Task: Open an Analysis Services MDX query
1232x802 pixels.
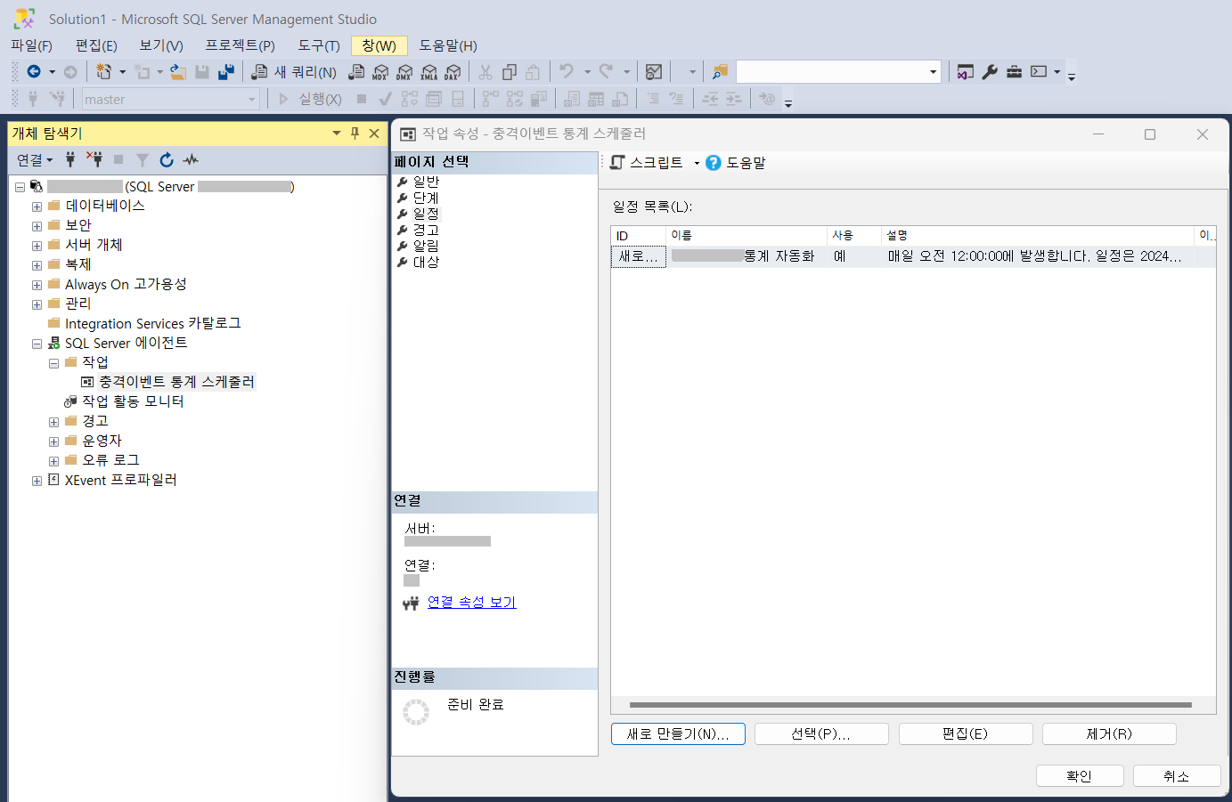Action: (380, 72)
